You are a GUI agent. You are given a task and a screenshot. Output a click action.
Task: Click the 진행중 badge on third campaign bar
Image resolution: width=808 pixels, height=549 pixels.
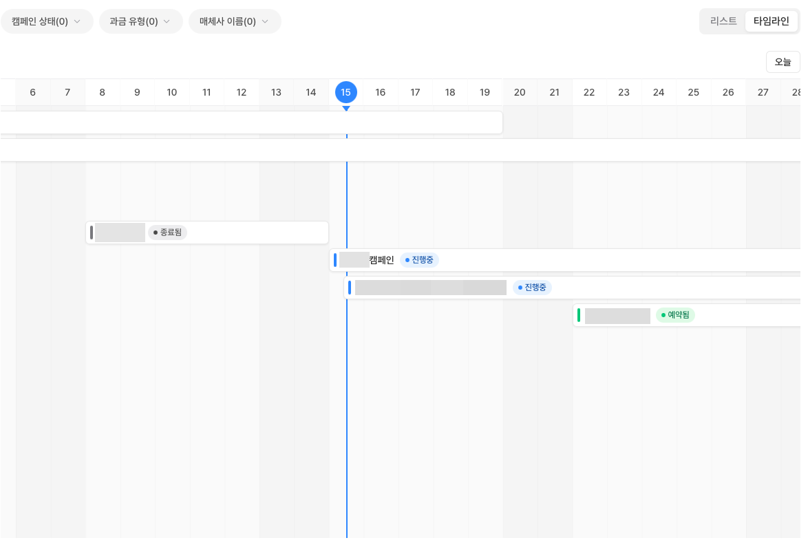tap(532, 288)
